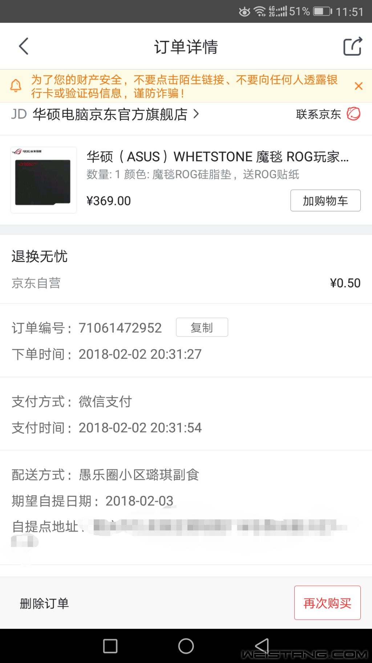The width and height of the screenshot is (372, 663).
Task: Tap the Android recent apps square icon
Action: pos(110,646)
